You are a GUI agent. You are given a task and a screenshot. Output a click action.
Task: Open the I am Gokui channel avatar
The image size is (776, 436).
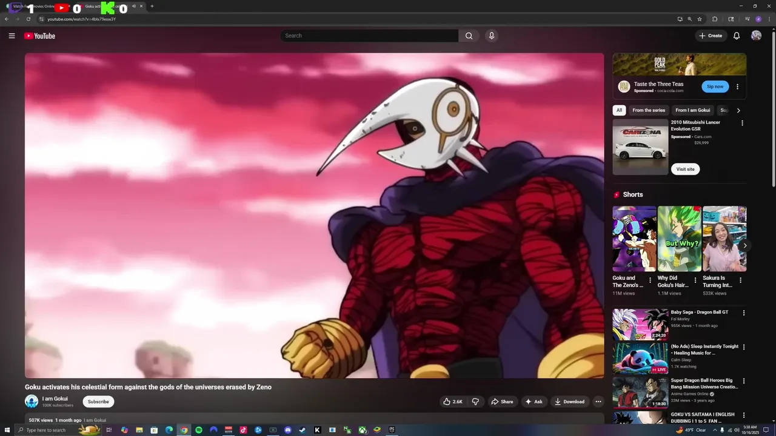point(32,401)
